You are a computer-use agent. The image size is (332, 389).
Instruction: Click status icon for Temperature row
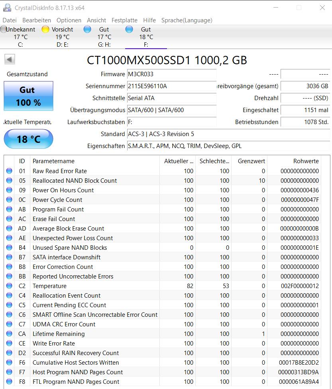tap(9, 286)
